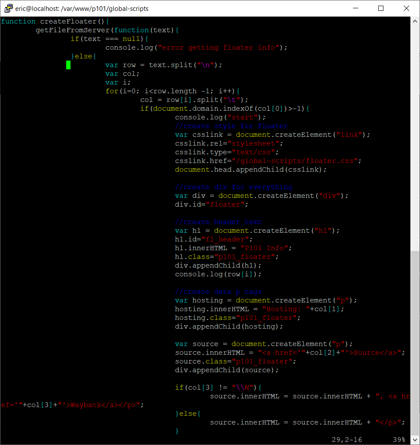Click the comment '//create style for floater'

click(231, 126)
